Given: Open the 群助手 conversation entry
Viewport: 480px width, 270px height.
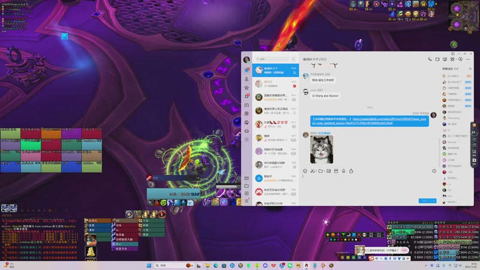Looking at the screenshot, I should (x=275, y=178).
